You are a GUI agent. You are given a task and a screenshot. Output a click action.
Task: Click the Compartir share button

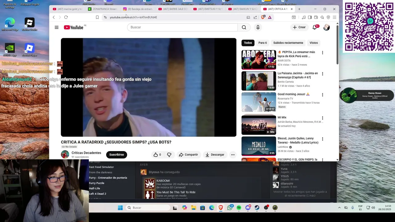(189, 155)
